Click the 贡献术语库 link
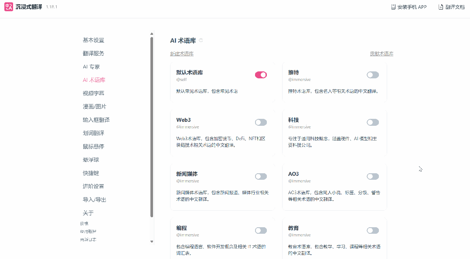 (381, 54)
